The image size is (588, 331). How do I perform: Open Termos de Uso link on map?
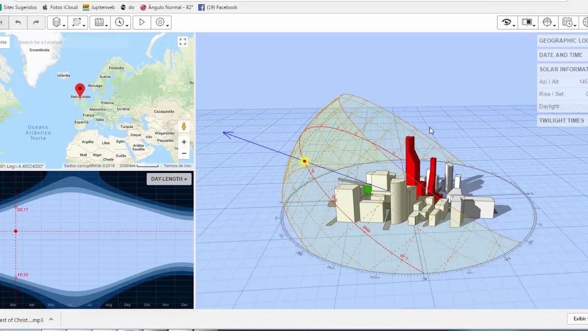pos(177,166)
